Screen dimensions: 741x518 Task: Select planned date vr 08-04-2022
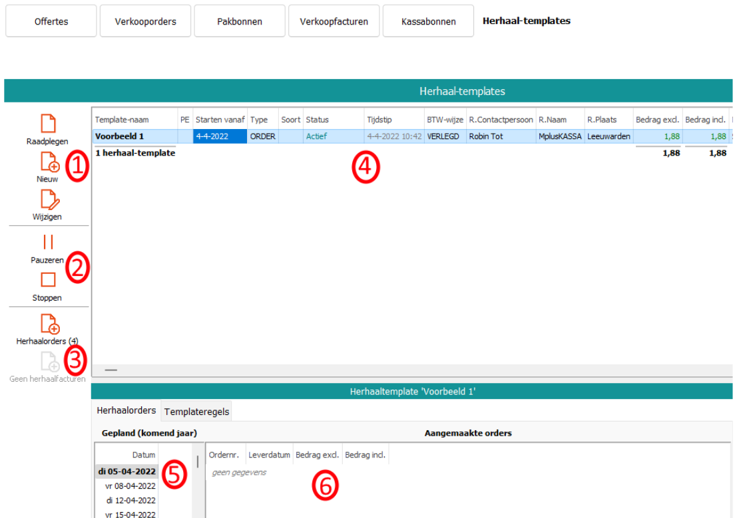coord(130,486)
